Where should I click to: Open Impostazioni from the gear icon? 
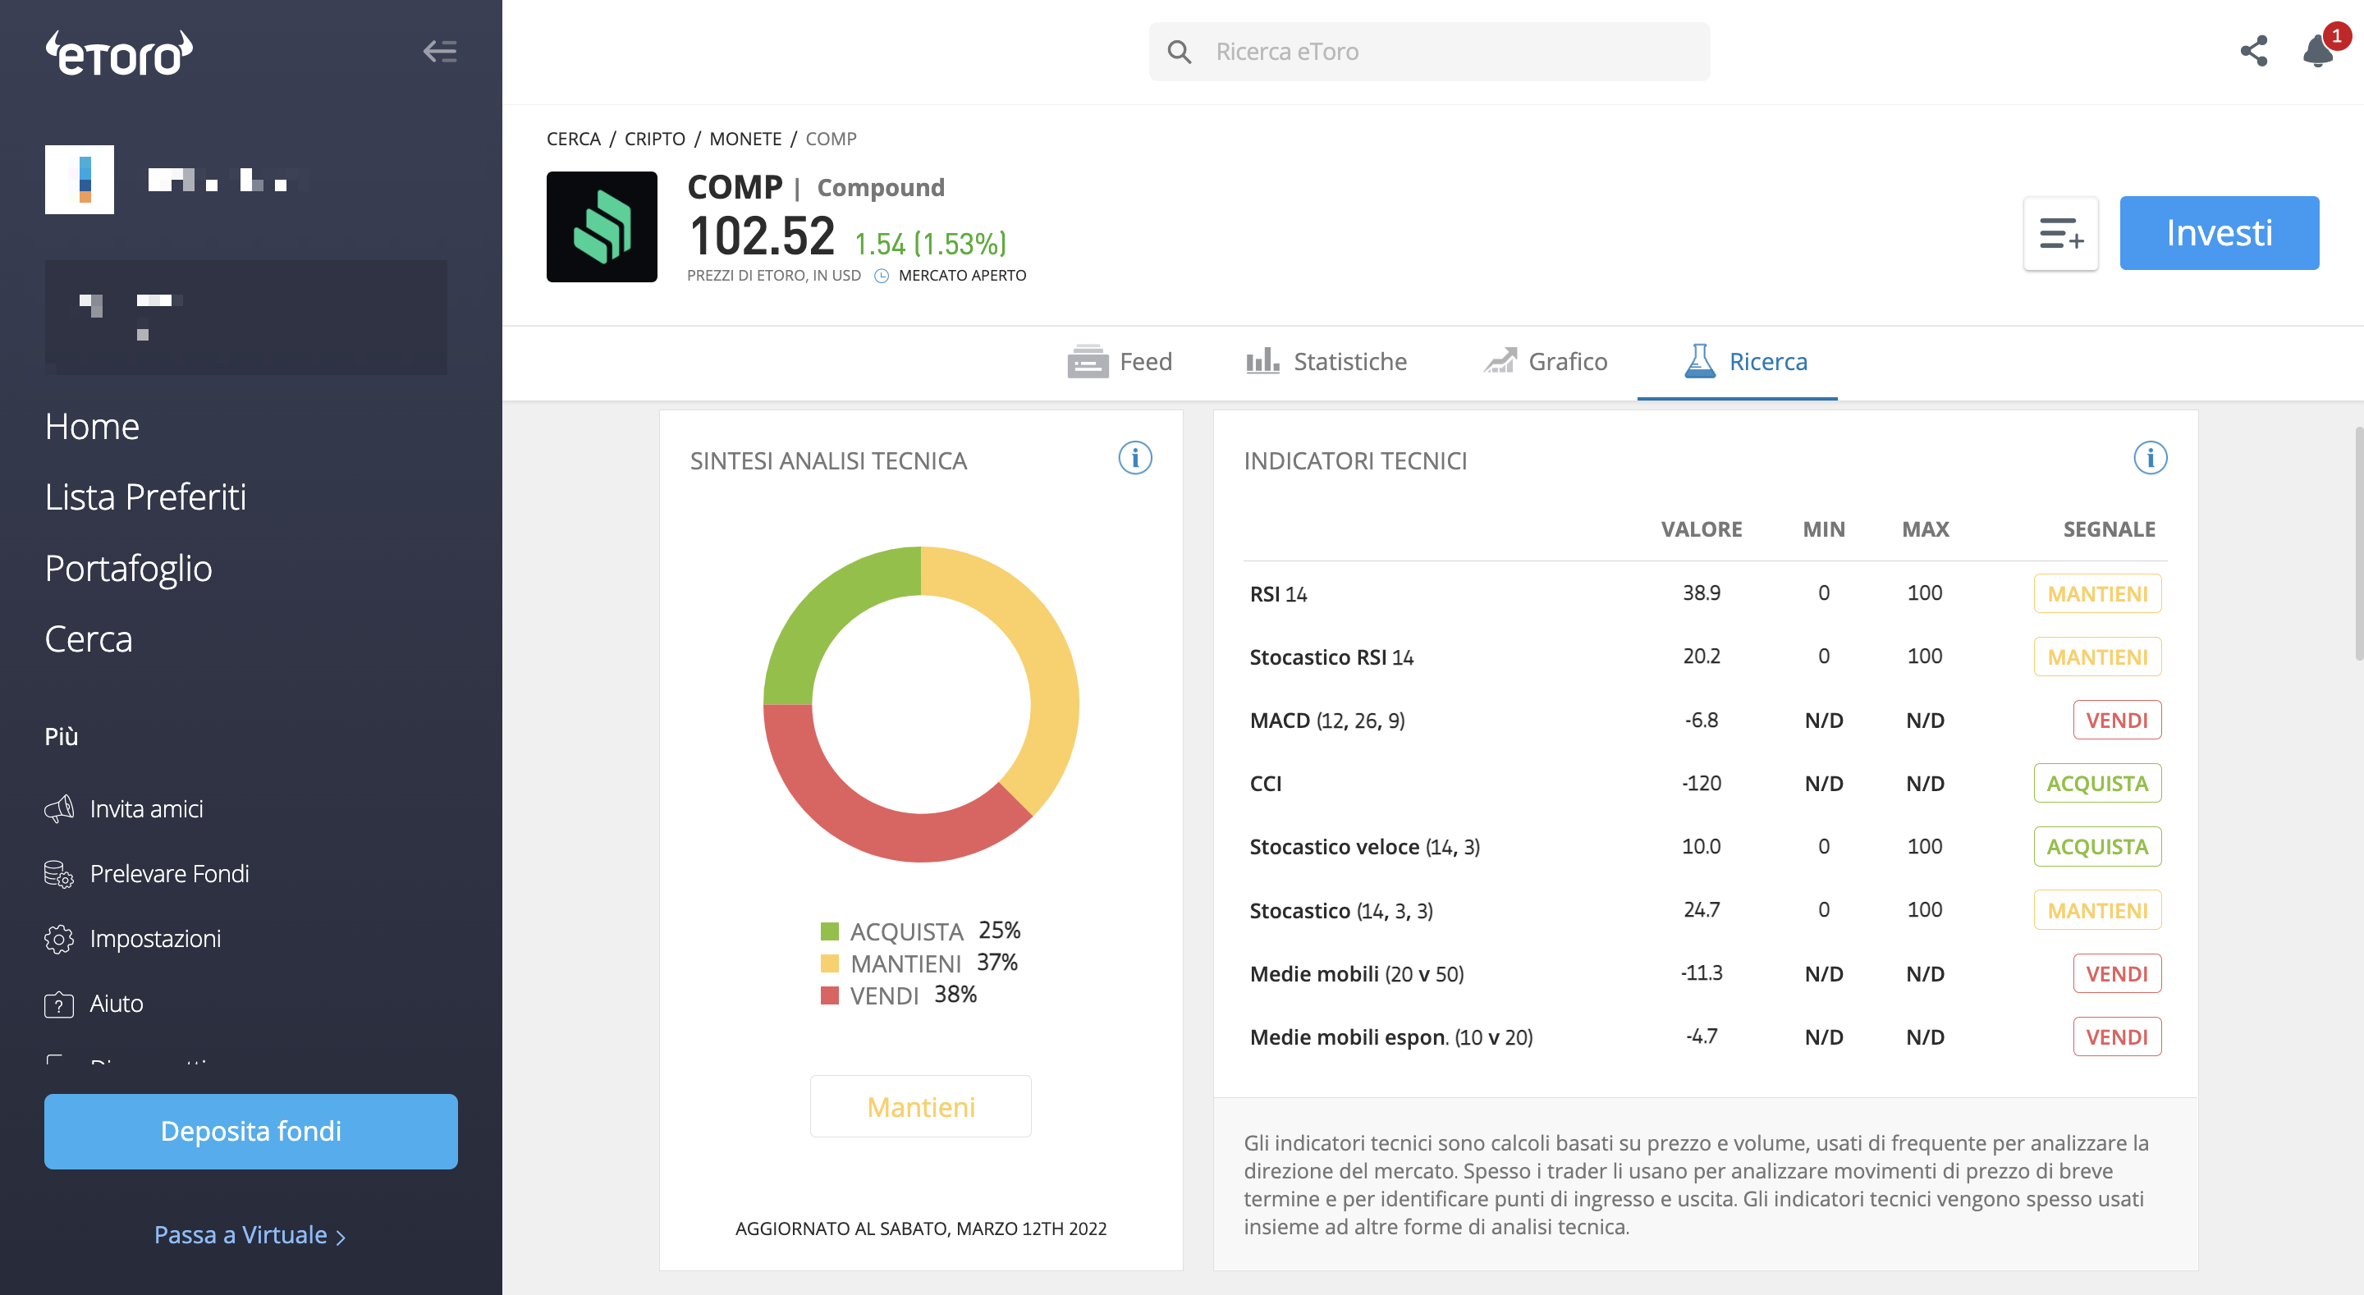(x=59, y=939)
